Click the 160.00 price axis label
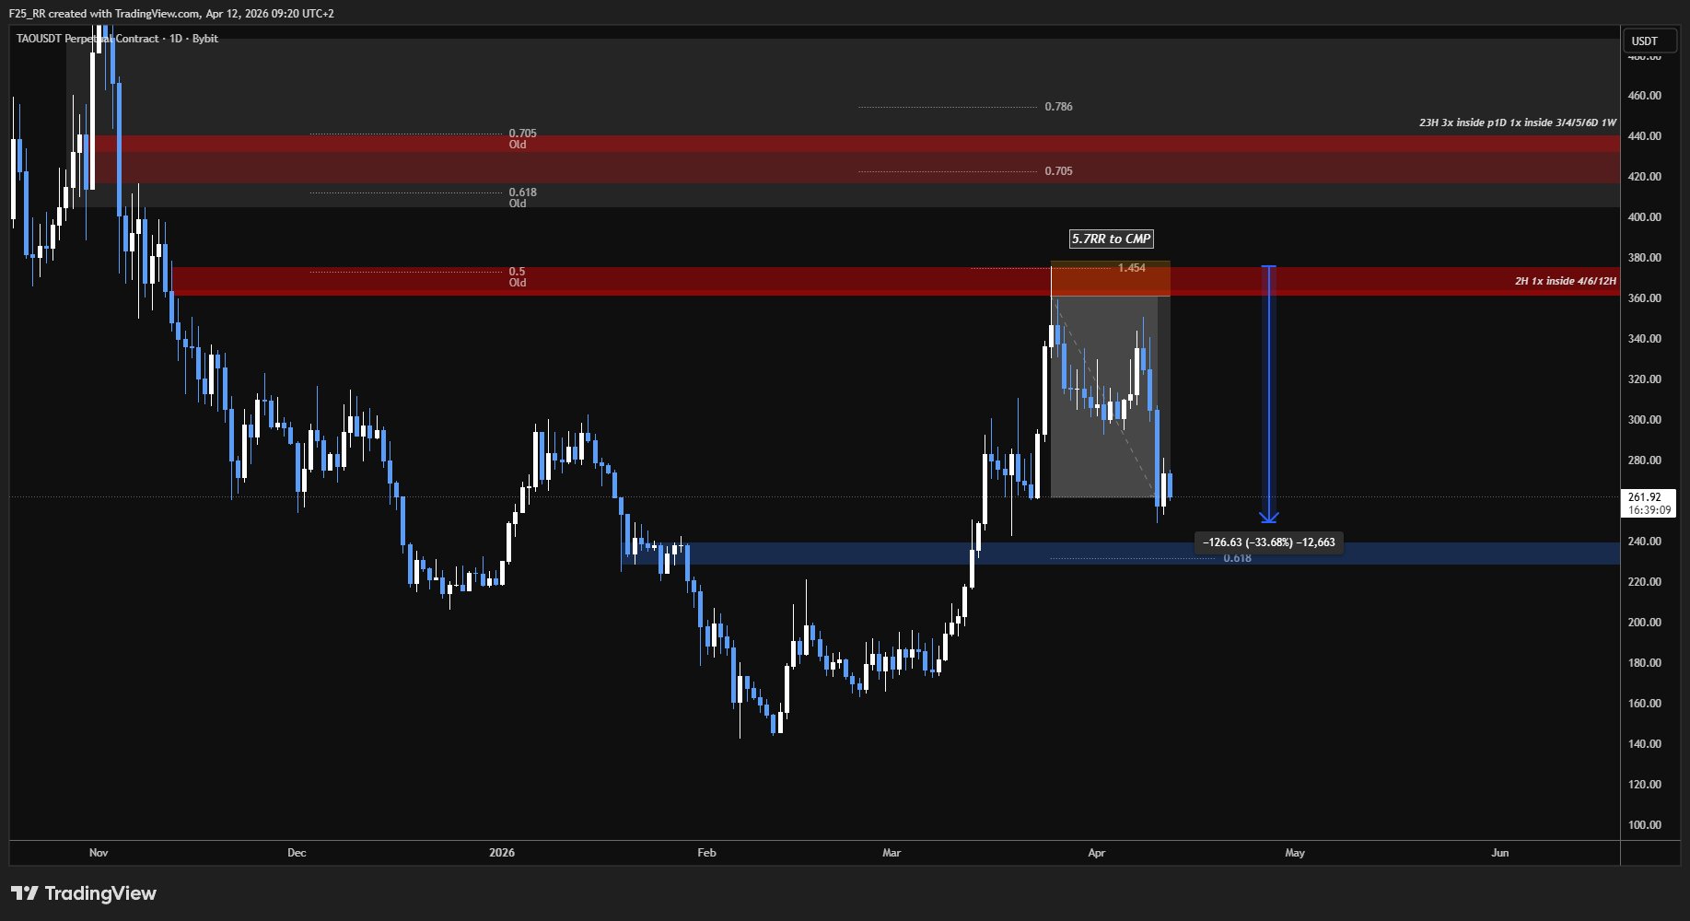Image resolution: width=1690 pixels, height=921 pixels. coord(1644,704)
